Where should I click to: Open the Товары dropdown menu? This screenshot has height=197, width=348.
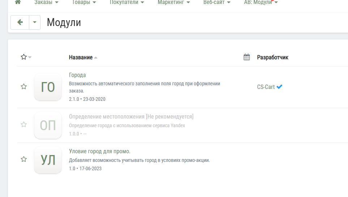pos(84,3)
